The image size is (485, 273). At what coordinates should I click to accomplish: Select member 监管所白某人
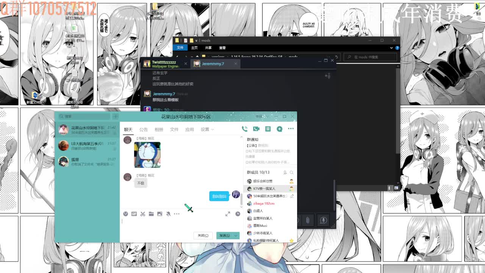coord(270,218)
